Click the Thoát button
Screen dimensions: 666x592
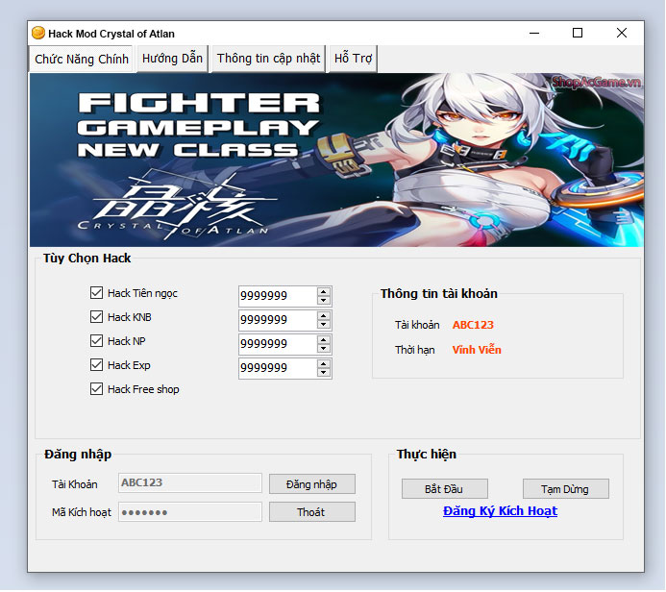[312, 512]
